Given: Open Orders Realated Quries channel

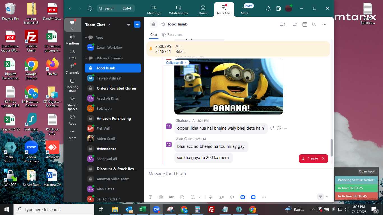Looking at the screenshot, I should [113, 88].
